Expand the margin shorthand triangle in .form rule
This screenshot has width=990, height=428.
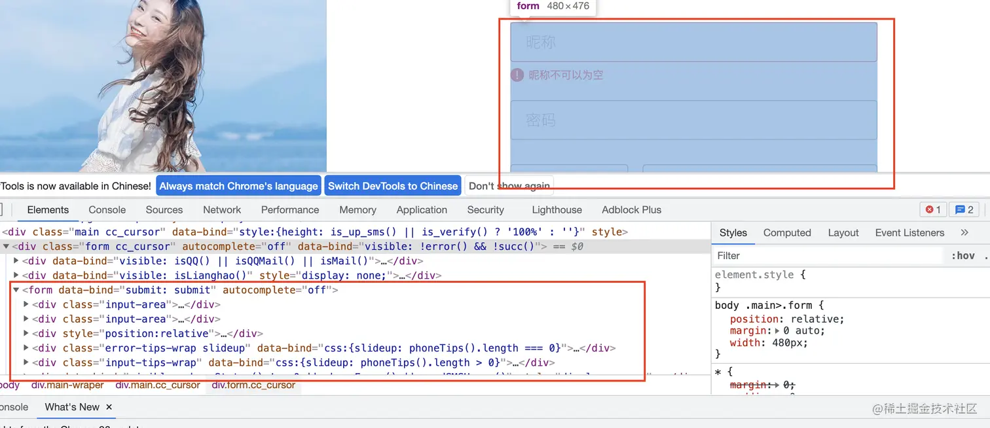pyautogui.click(x=777, y=331)
